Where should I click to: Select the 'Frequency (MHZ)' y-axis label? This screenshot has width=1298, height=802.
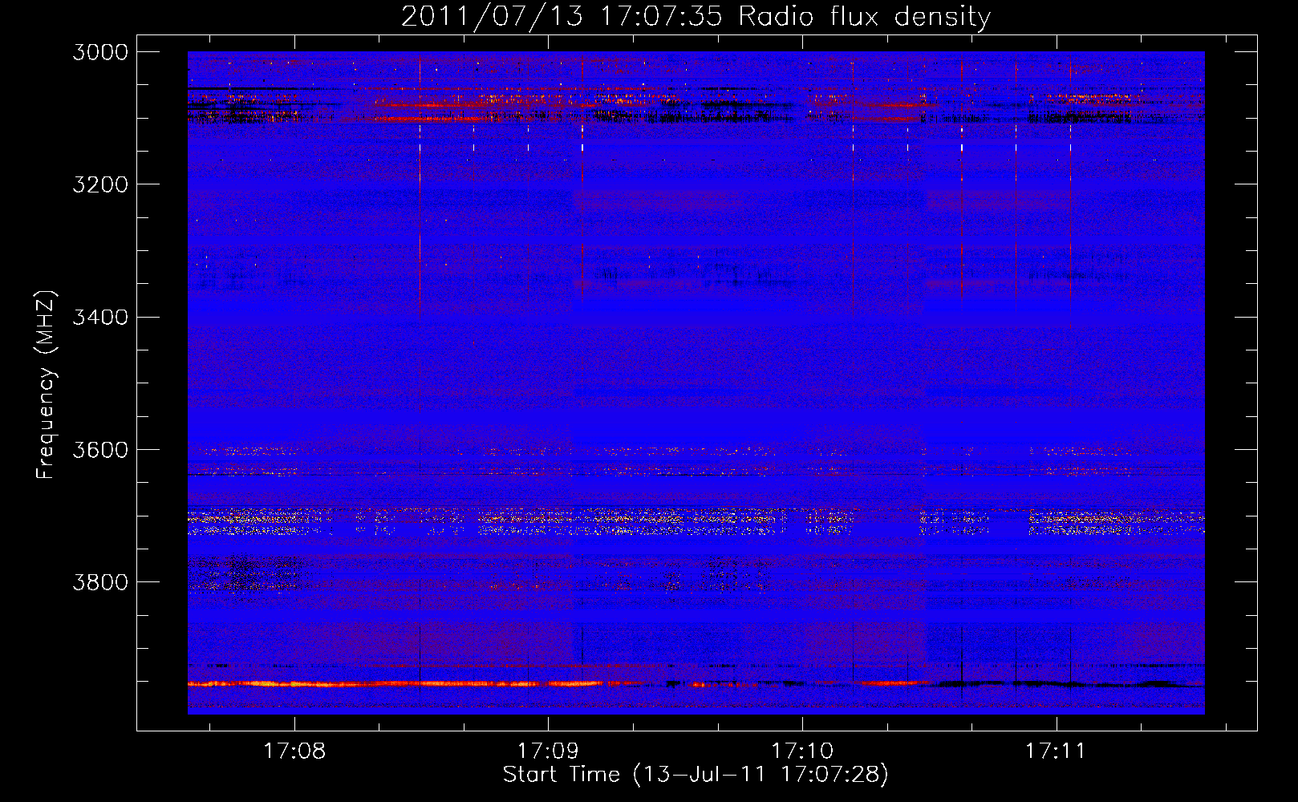click(46, 384)
